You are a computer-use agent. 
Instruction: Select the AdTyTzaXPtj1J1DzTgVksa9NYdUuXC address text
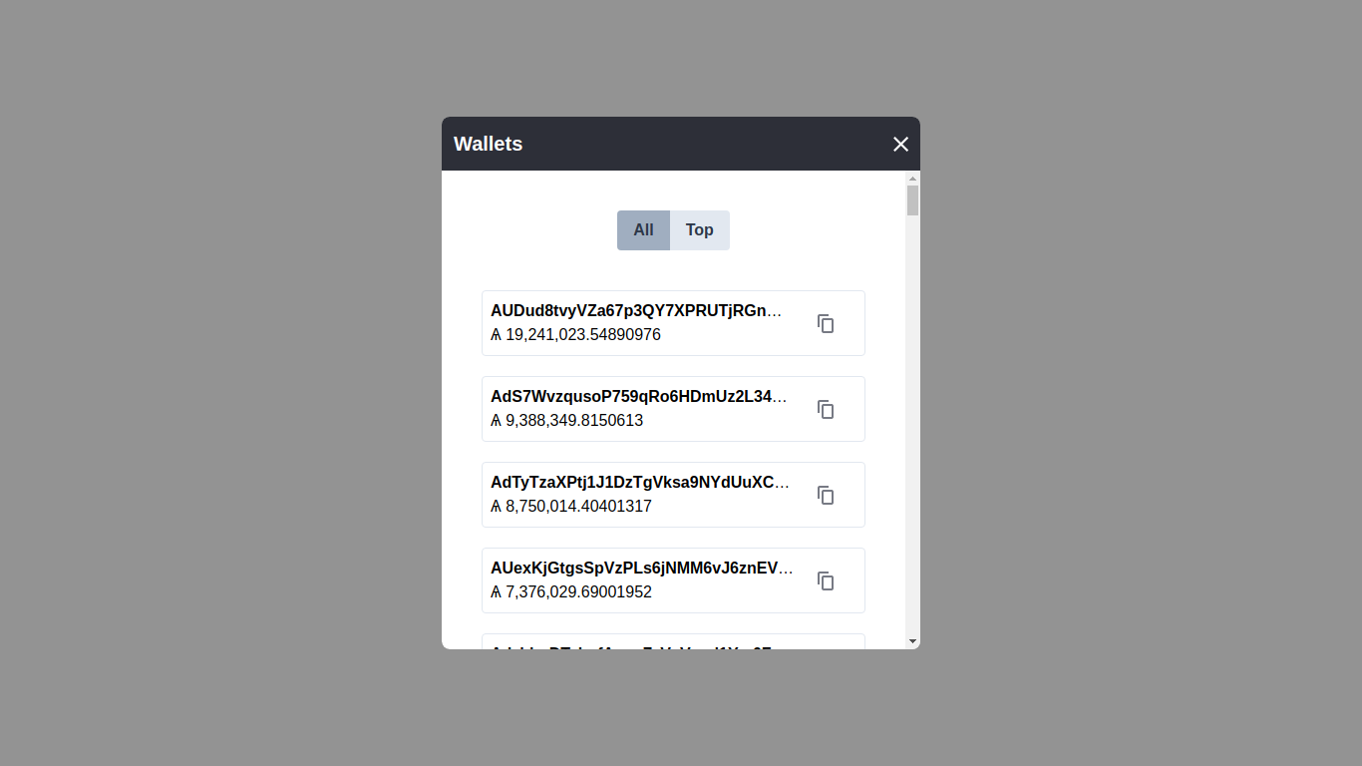tap(640, 483)
